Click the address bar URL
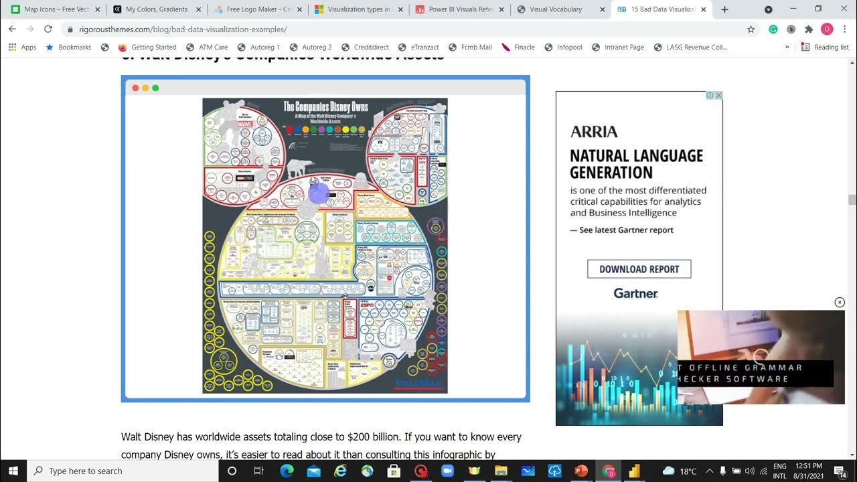Screen dimensions: 857x482 coord(183,29)
